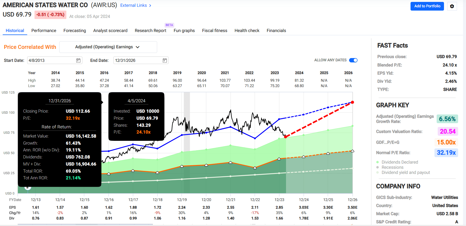Click the 3.03E EPS estimate for 12/24
The height and width of the screenshot is (226, 466).
pyautogui.click(x=304, y=207)
